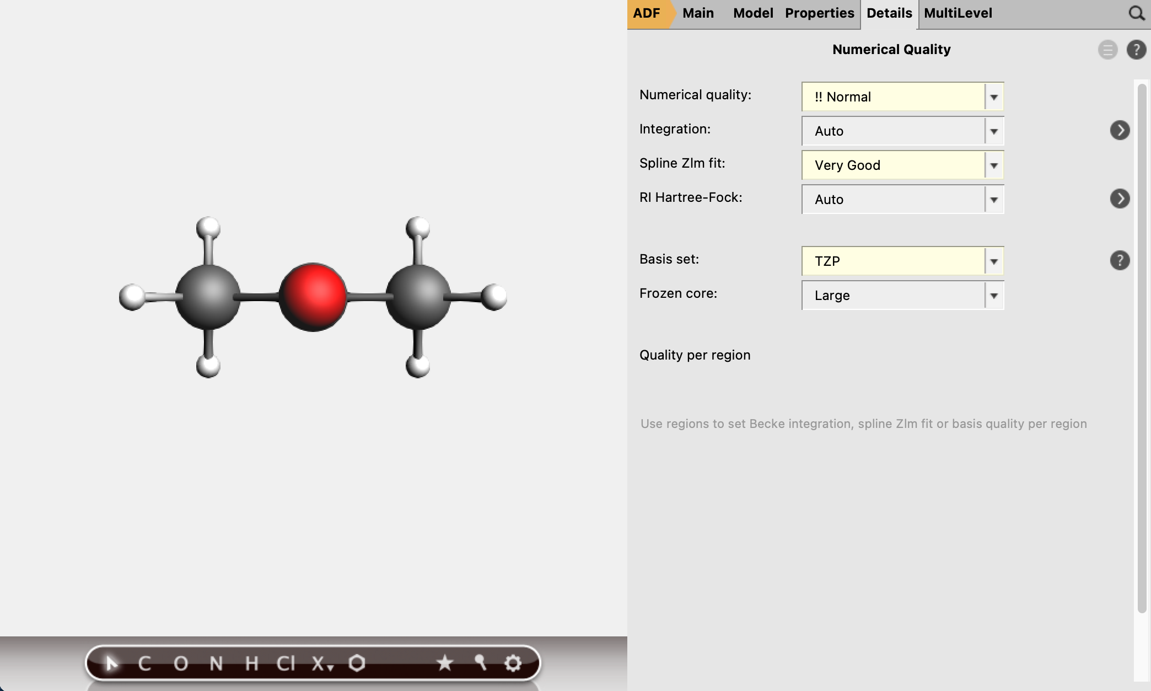This screenshot has height=691, width=1151.
Task: Click the red oxygen atom
Action: click(313, 297)
